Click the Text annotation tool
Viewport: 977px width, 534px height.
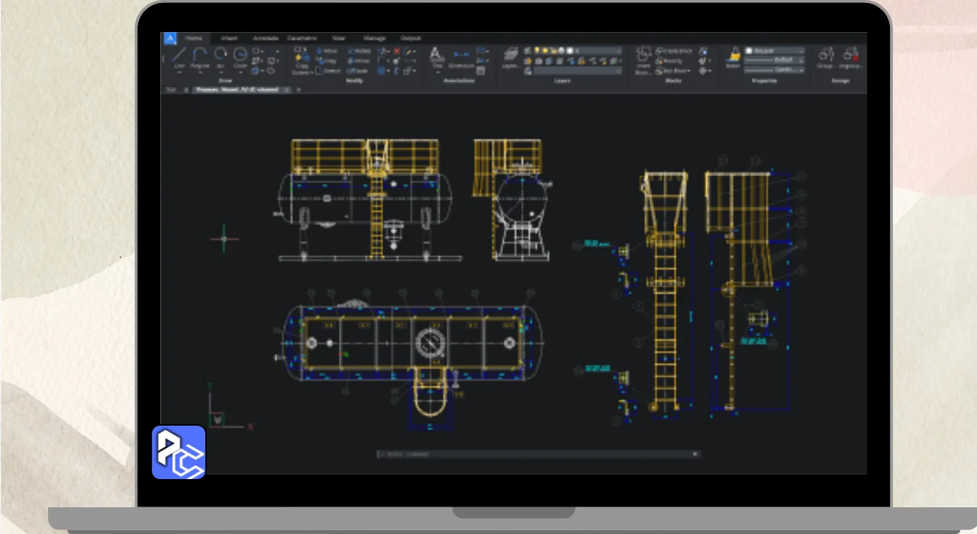coord(436,56)
